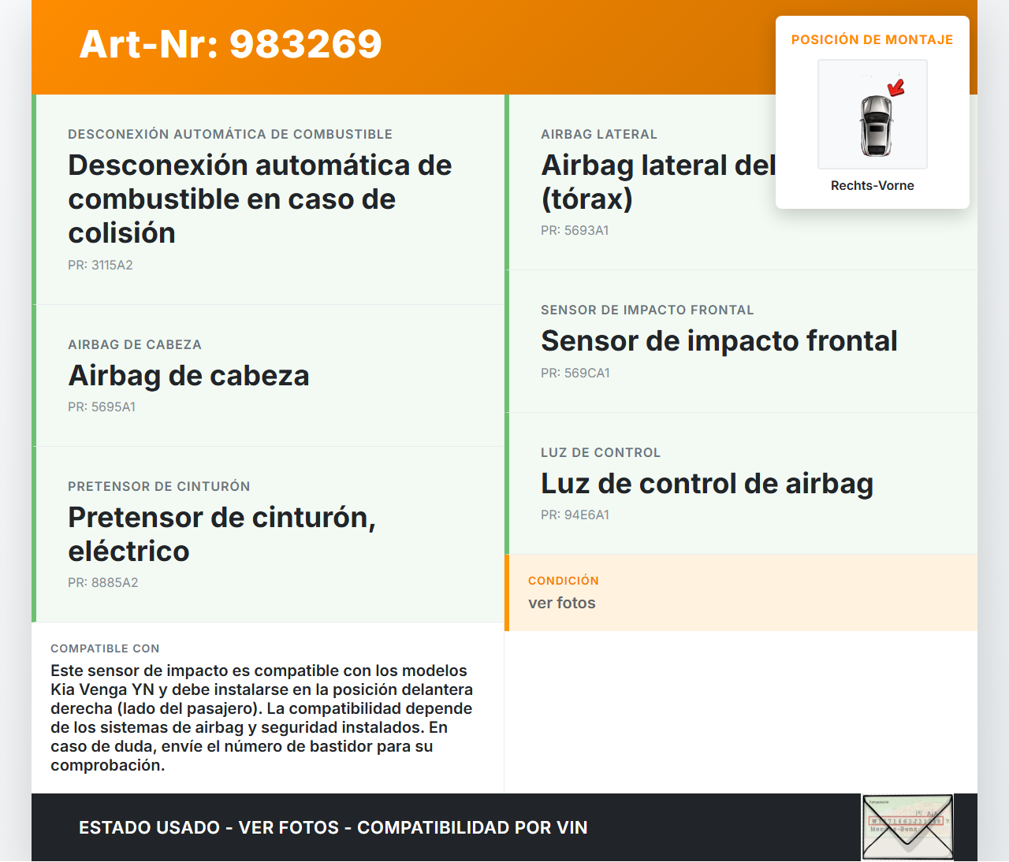Image resolution: width=1009 pixels, height=862 pixels.
Task: Click the PR: 94E6A1 code
Action: point(575,515)
